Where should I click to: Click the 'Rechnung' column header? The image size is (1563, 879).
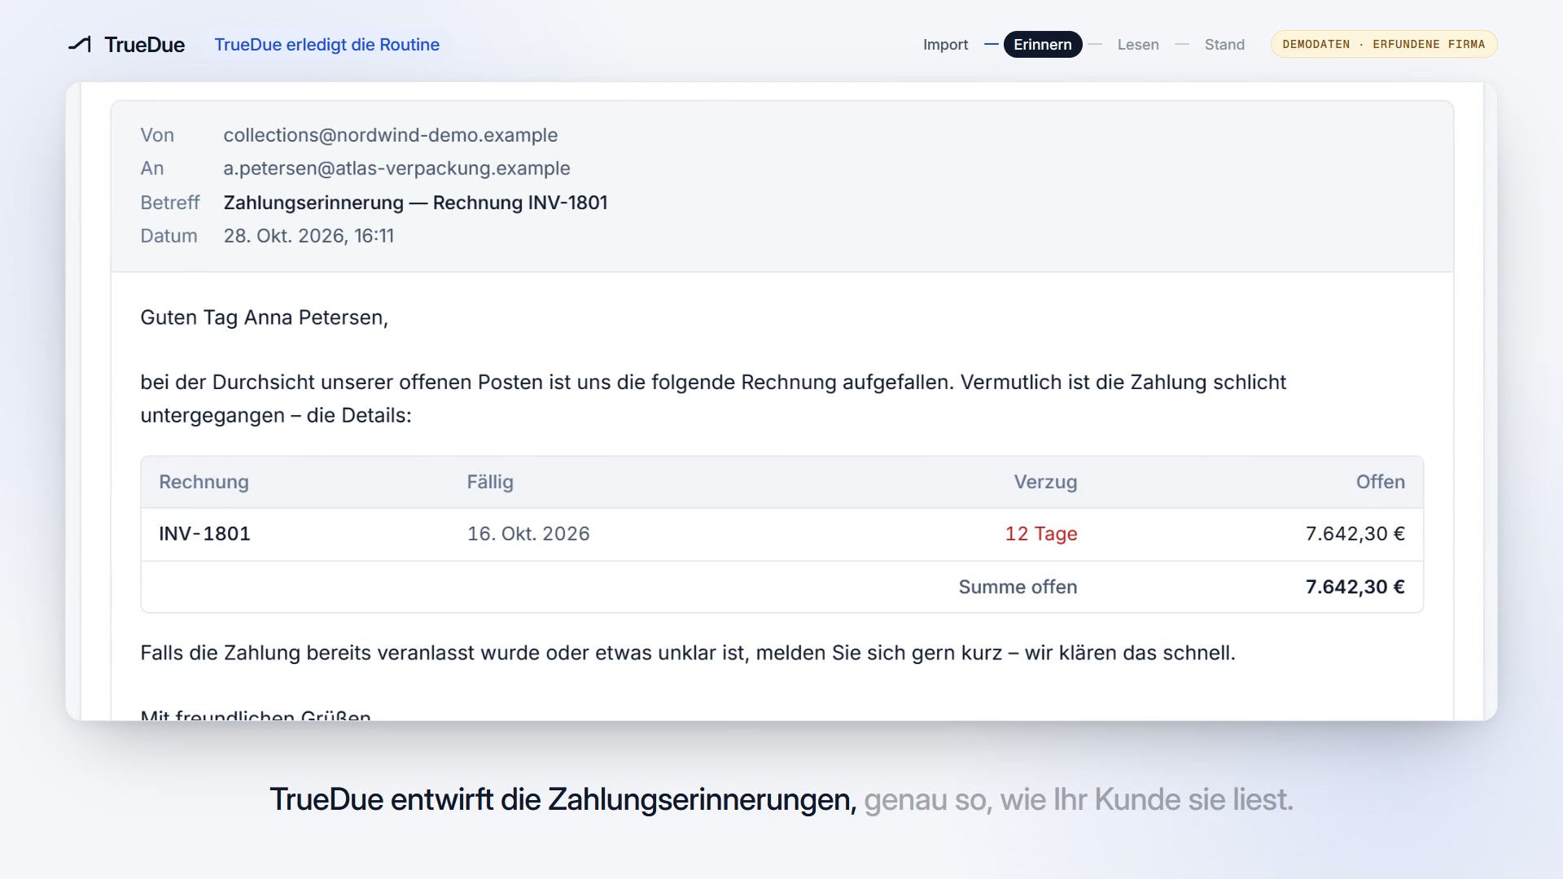pyautogui.click(x=204, y=482)
